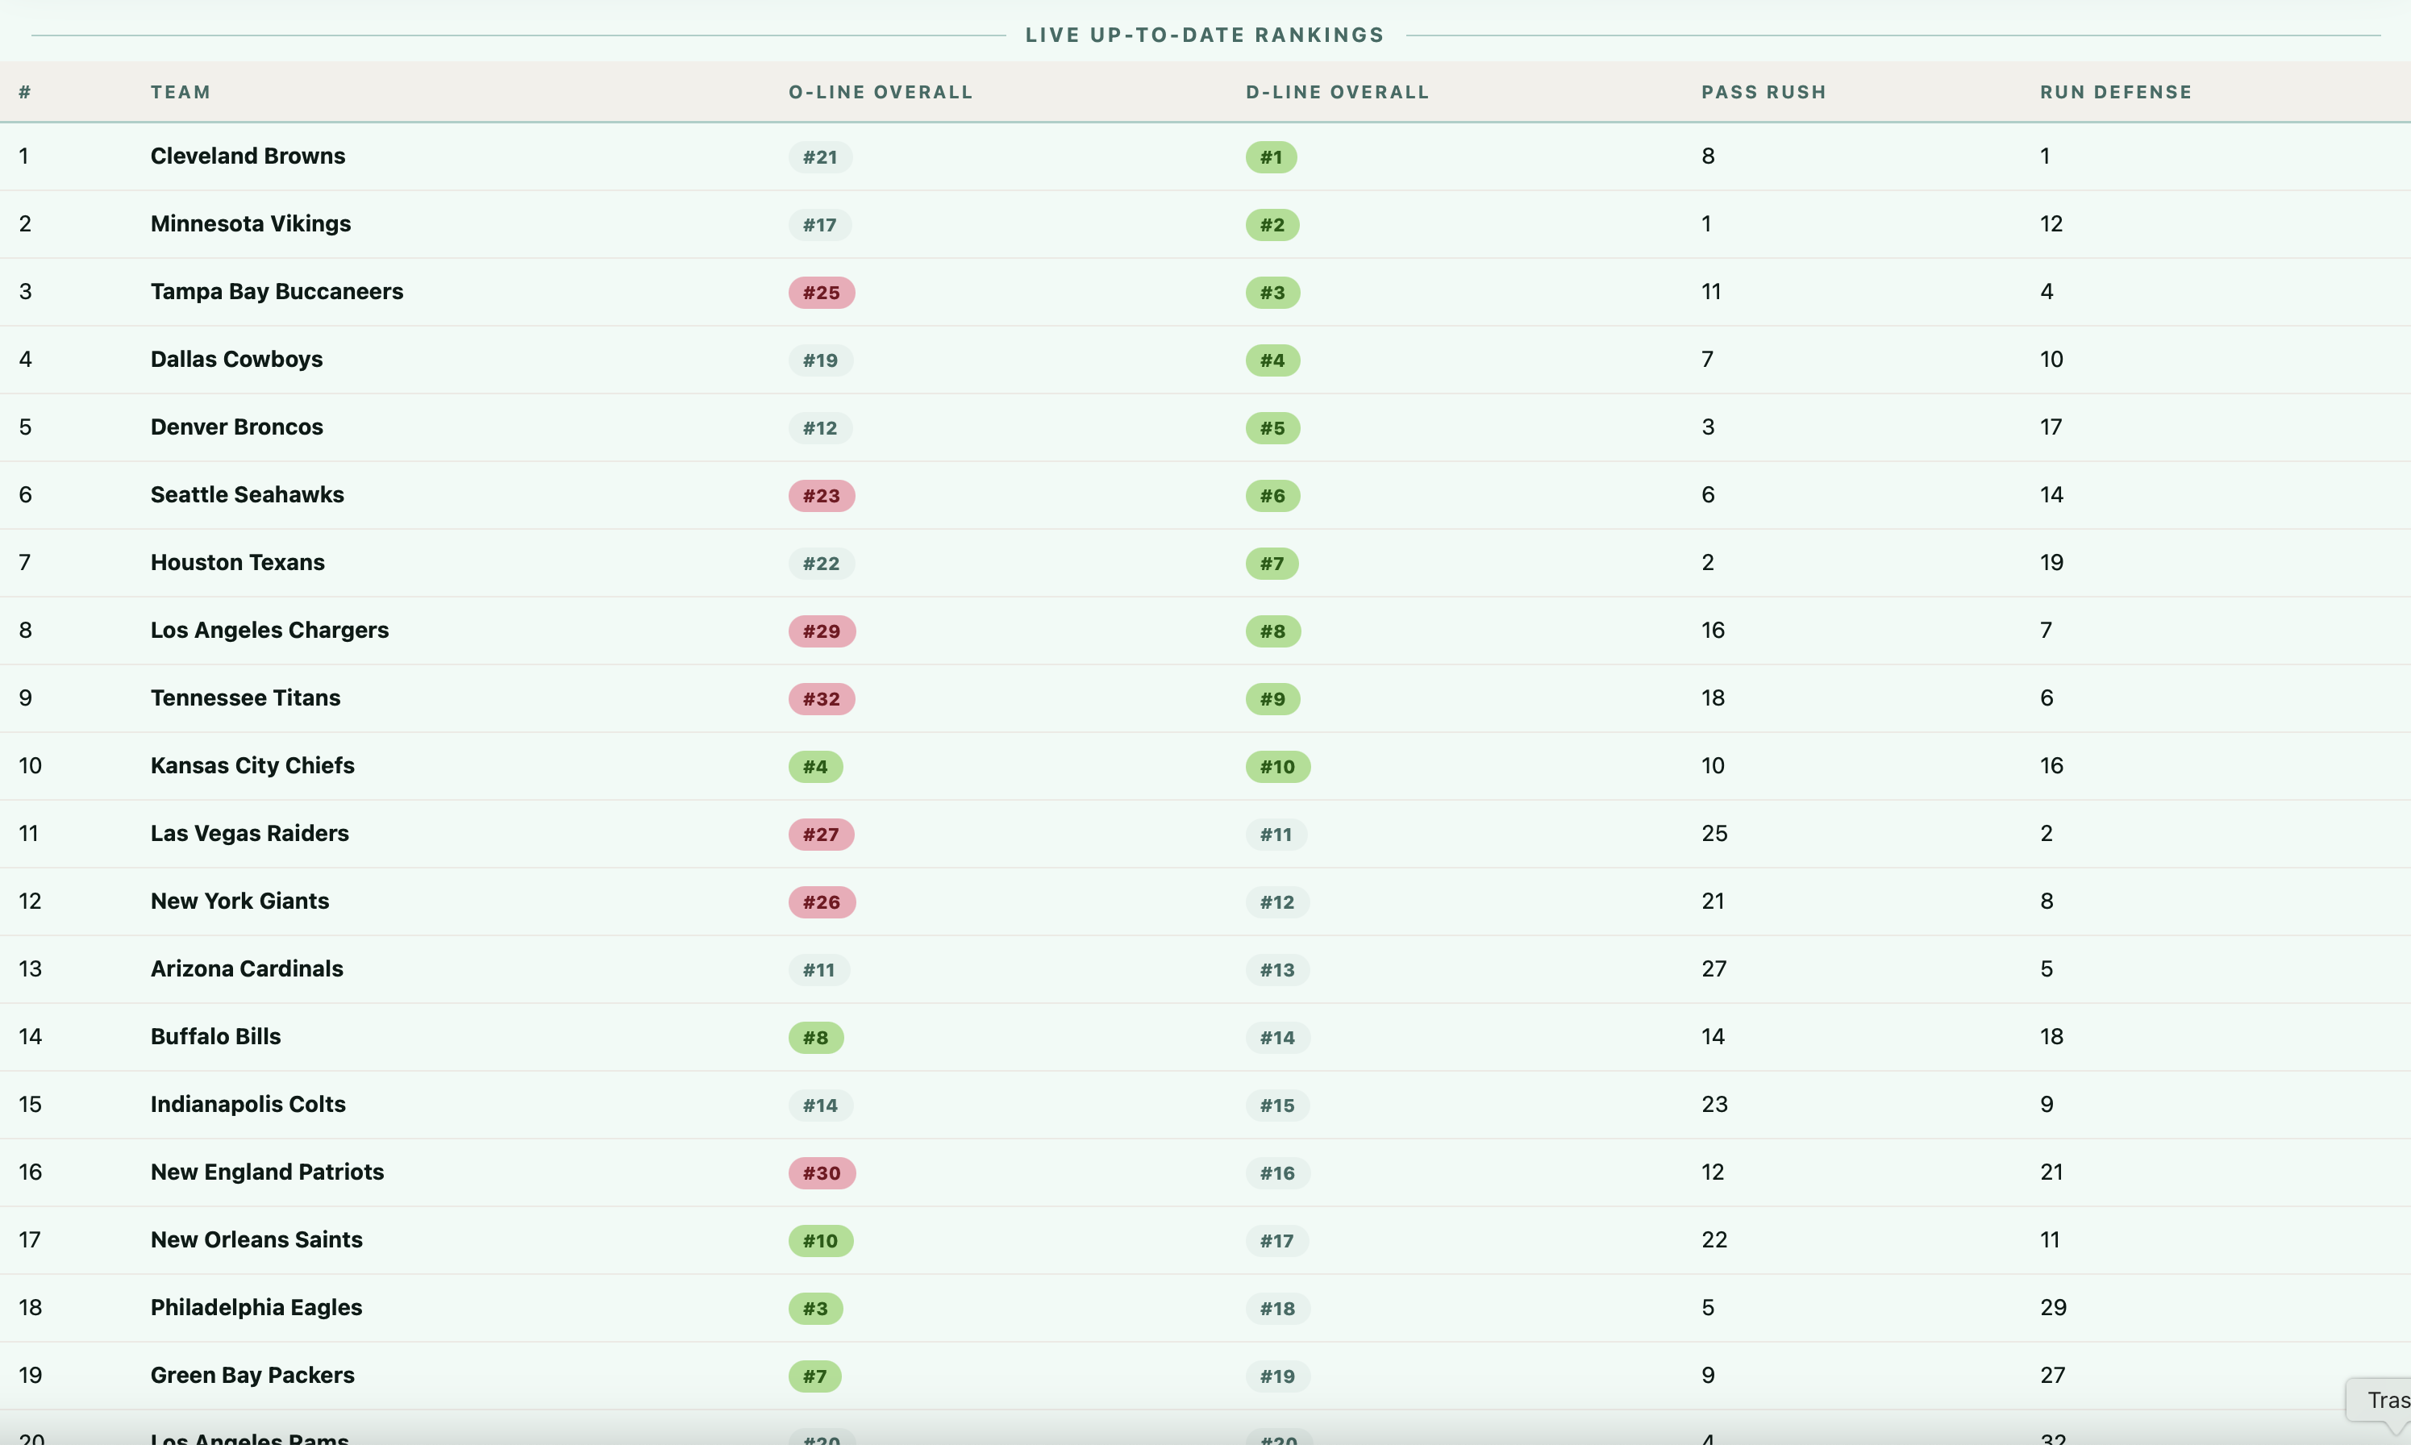Click Los Angeles Chargers team name
Viewport: 2411px width, 1445px height.
click(x=270, y=630)
